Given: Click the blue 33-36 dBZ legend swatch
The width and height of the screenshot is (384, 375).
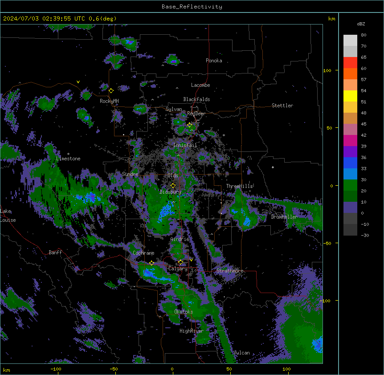Looking at the screenshot, I should point(350,163).
